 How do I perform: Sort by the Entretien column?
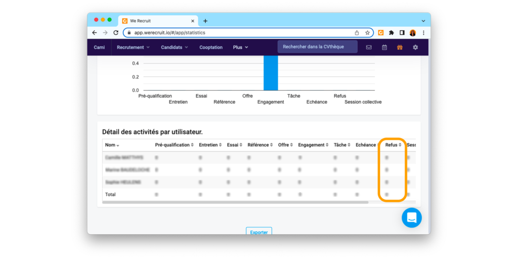210,145
